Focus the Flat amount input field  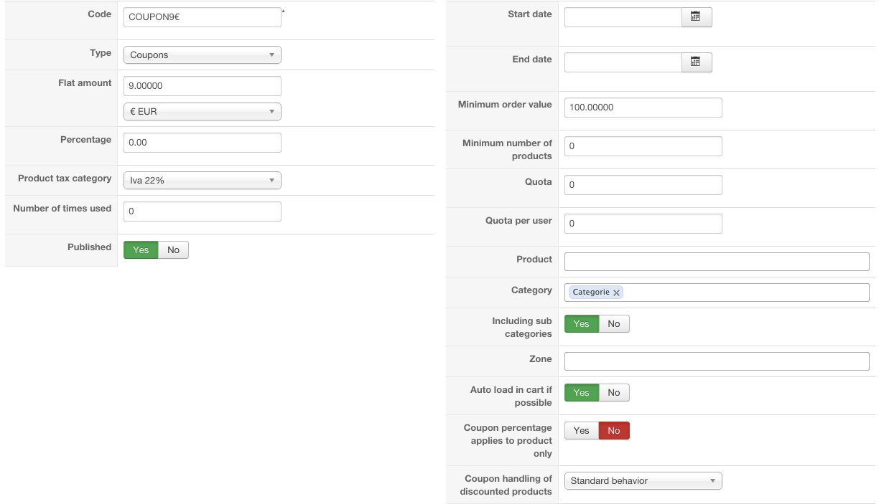202,86
